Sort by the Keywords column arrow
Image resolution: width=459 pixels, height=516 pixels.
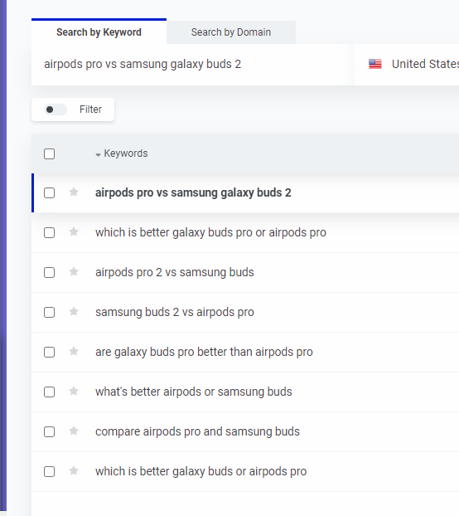98,154
